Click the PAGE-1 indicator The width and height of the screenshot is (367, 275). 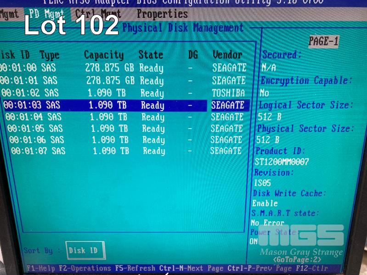(x=323, y=41)
